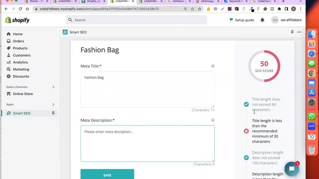This screenshot has width=319, height=179.
Task: Show help info for Meta Description
Action: point(213,120)
